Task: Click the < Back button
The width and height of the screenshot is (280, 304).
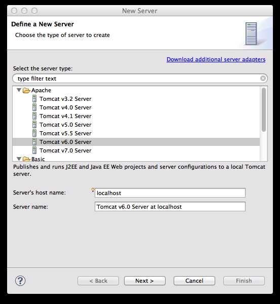Action: [98, 281]
